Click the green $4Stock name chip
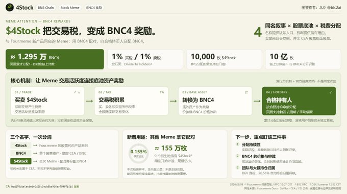Viewport: 347px width, 194px height. click(x=21, y=161)
